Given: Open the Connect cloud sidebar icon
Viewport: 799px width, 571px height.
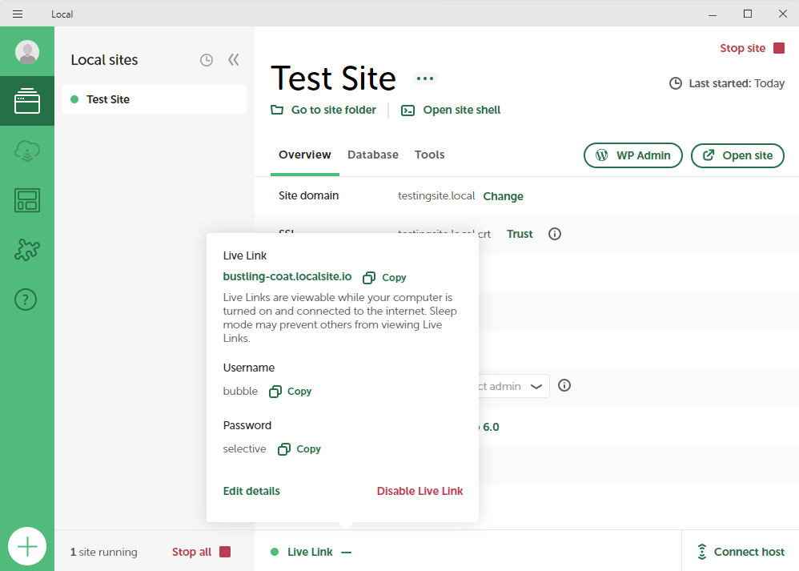Looking at the screenshot, I should pos(27,151).
